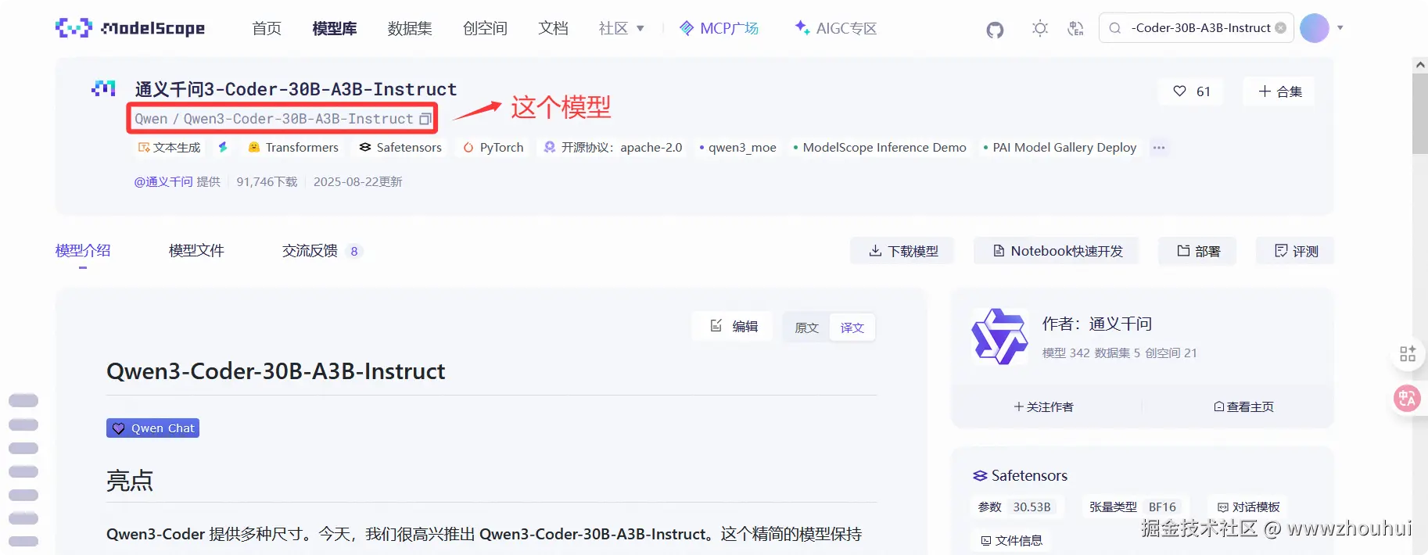Select the Transformers tag
This screenshot has height=555, width=1428.
[293, 147]
